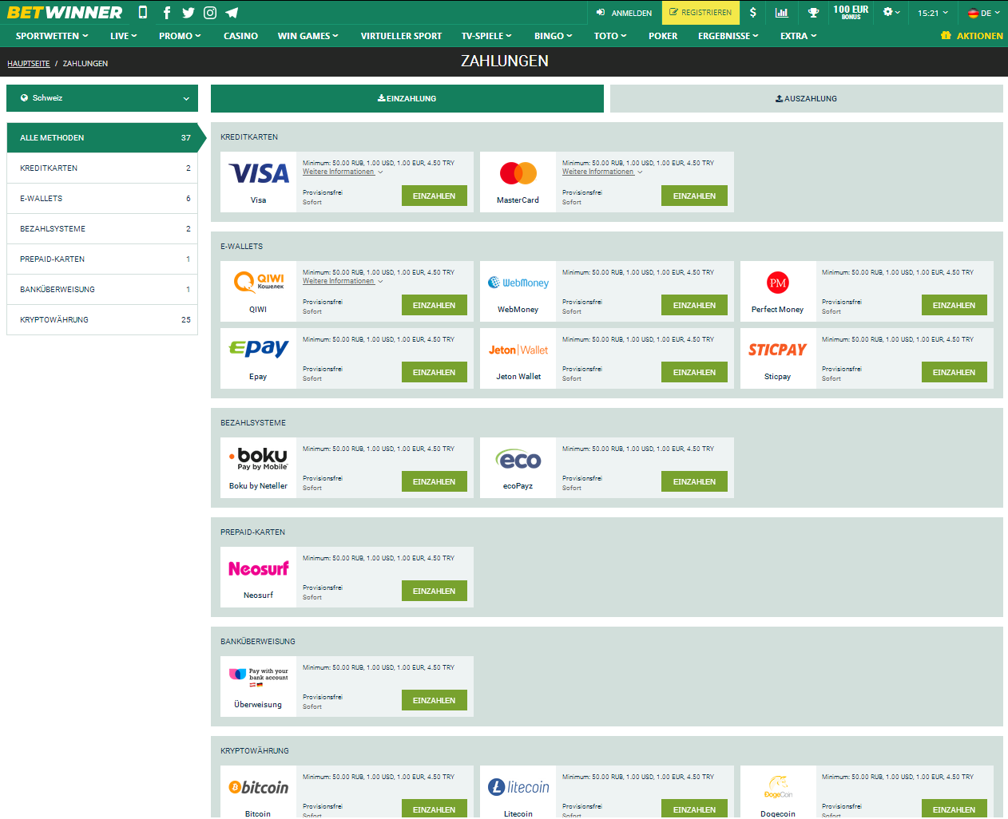Open the settings gear dropdown
The height and width of the screenshot is (819, 1008).
coord(891,12)
